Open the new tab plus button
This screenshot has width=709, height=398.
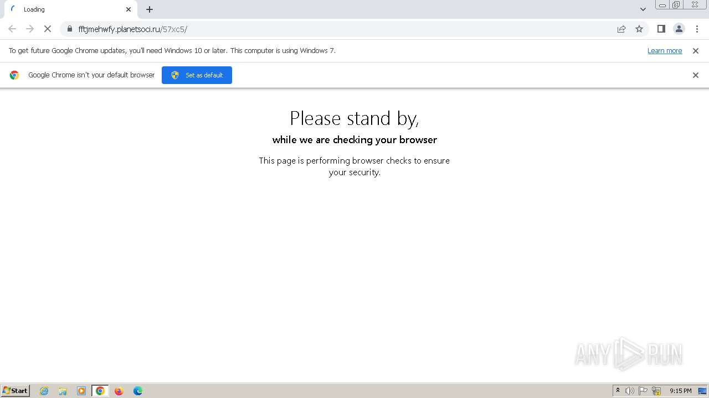150,9
